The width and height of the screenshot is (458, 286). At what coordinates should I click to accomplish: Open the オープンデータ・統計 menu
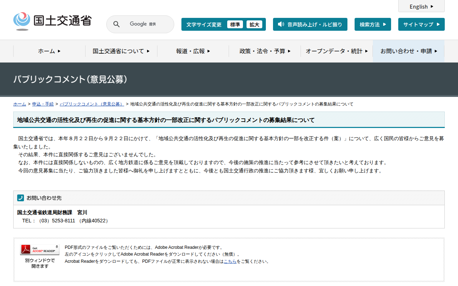point(337,51)
